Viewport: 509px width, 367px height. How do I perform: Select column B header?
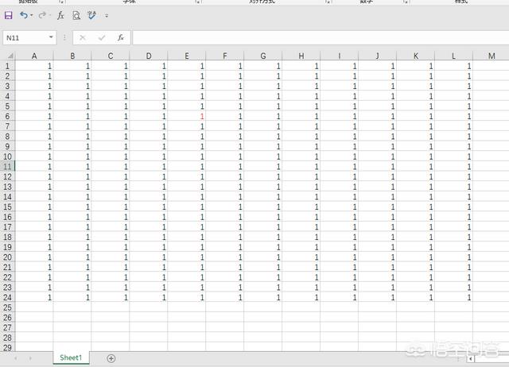tap(72, 56)
